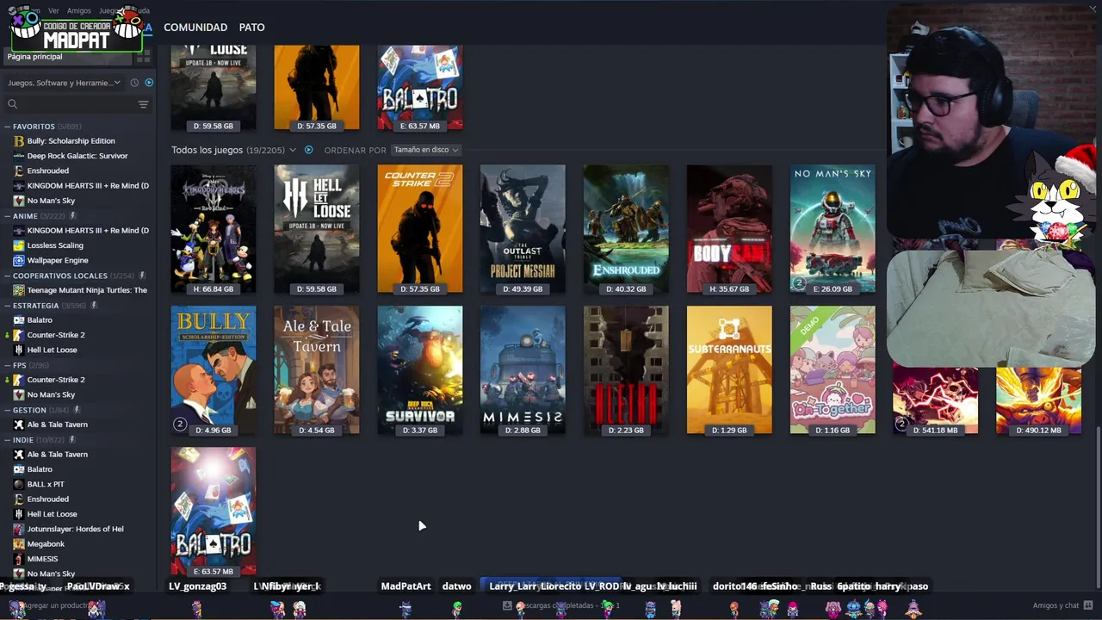Click the count badge on Bully cover
1102x620 pixels.
180,424
